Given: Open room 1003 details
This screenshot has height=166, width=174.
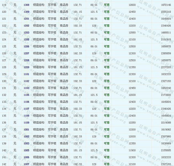Looking at the screenshot, I should (27, 143).
